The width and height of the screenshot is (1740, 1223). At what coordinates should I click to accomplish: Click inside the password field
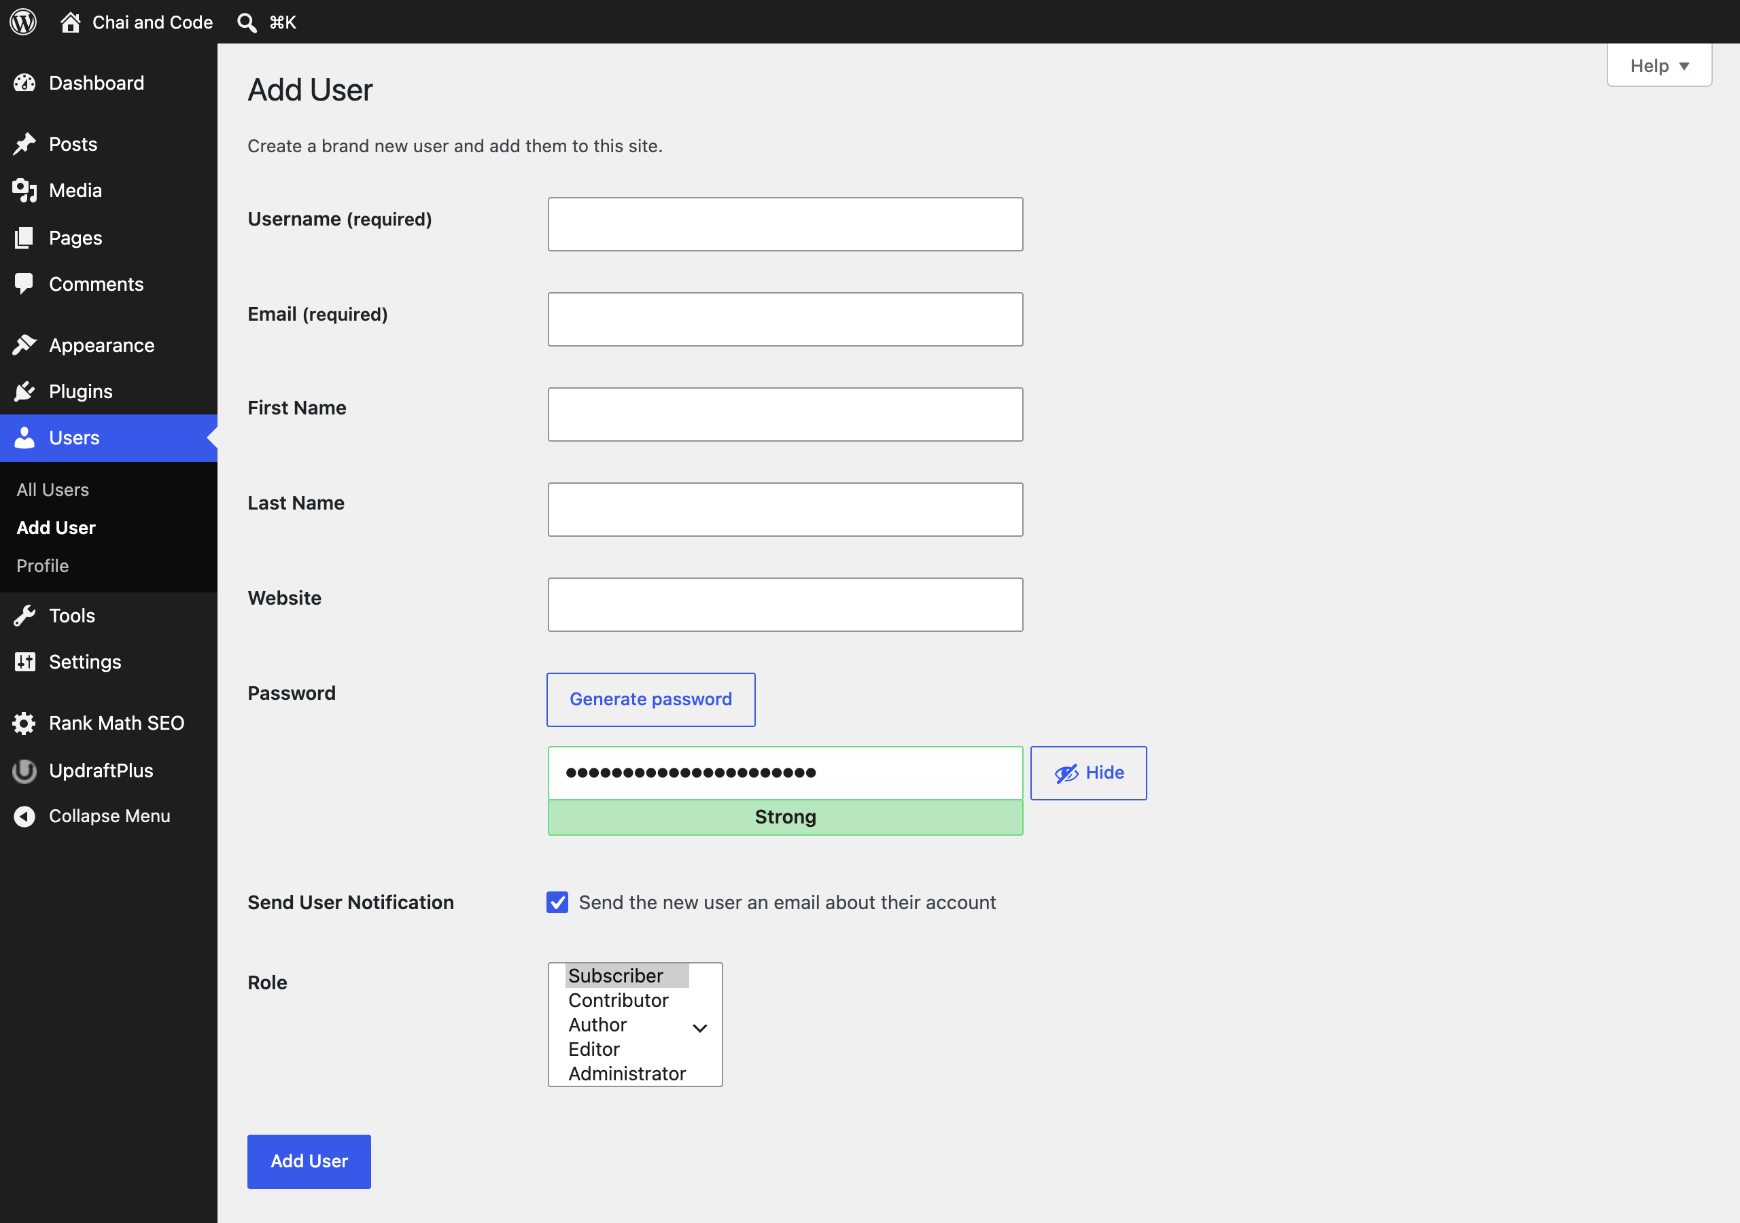pyautogui.click(x=785, y=773)
